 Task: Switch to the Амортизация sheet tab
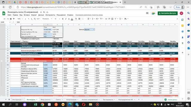pos(72,100)
